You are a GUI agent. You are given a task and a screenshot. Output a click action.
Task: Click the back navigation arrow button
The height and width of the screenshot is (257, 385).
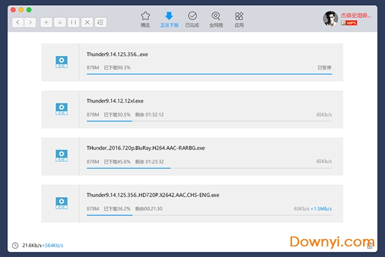click(x=17, y=22)
